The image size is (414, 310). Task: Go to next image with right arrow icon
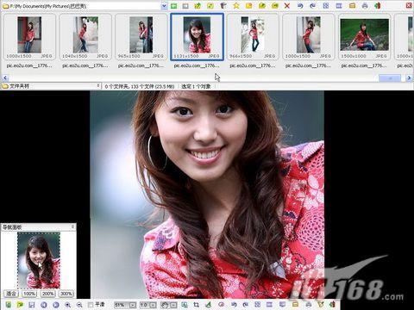(56, 305)
